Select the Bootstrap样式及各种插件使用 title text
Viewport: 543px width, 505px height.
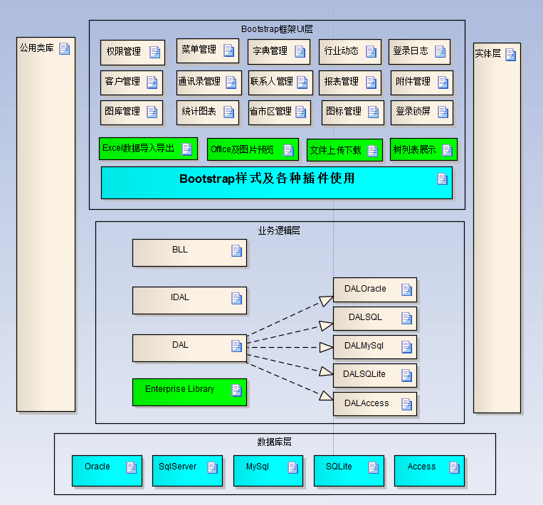click(267, 179)
